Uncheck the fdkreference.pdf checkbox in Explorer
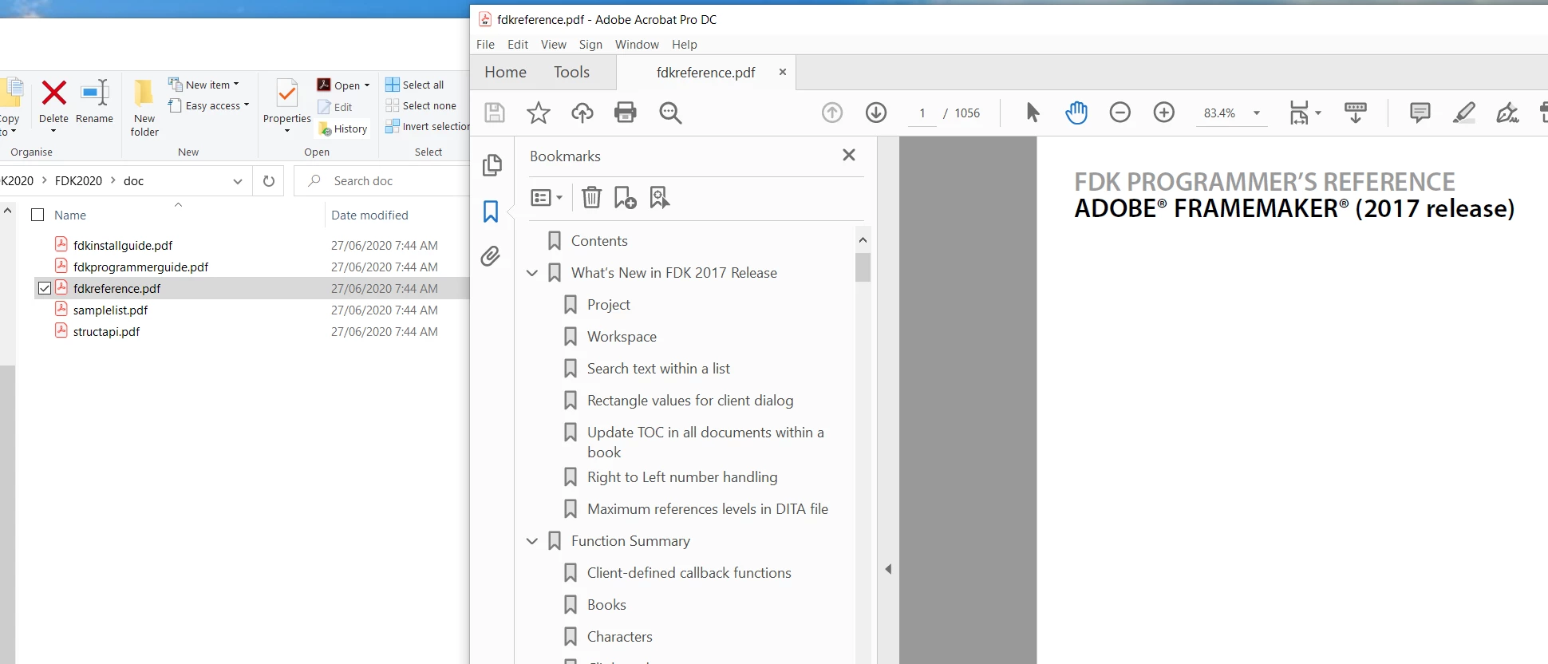 [x=45, y=288]
